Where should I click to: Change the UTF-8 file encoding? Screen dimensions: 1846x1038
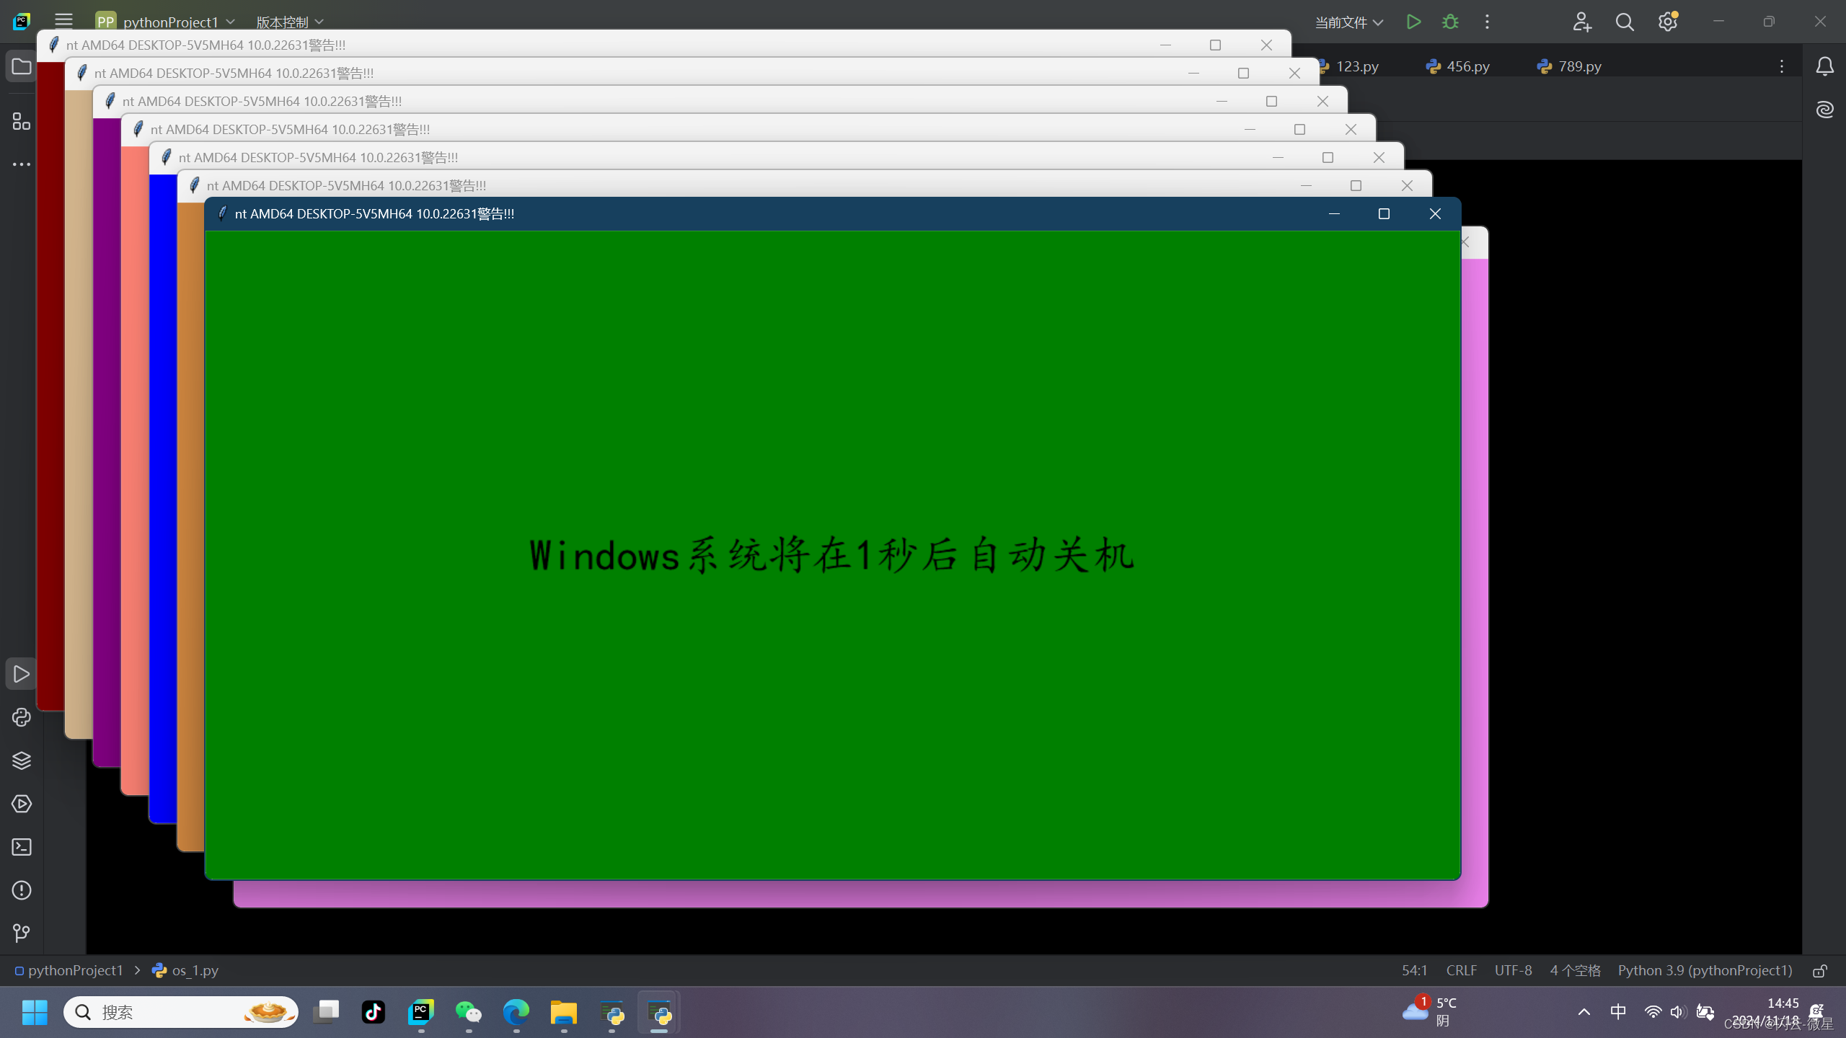click(1513, 970)
